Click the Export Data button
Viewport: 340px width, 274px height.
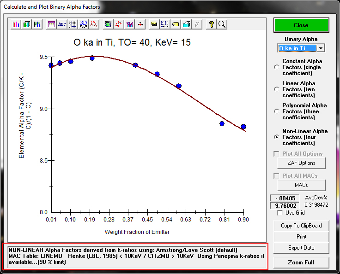(x=301, y=248)
